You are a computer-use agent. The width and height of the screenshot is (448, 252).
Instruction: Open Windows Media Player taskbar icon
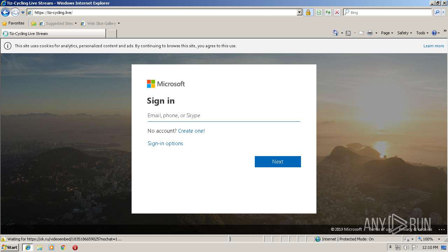tap(51, 247)
